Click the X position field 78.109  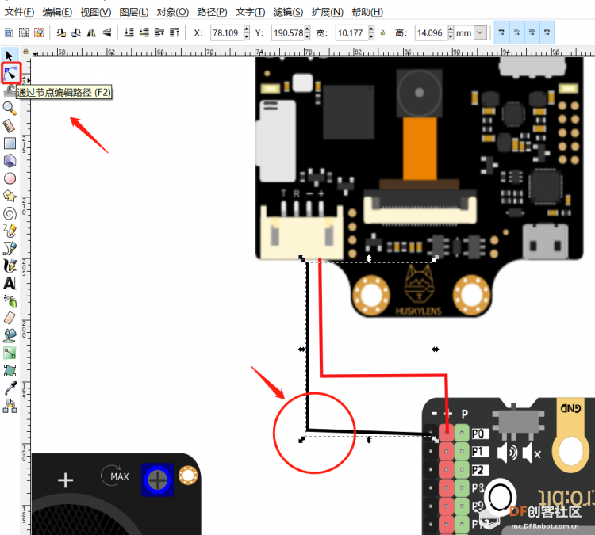coord(228,33)
